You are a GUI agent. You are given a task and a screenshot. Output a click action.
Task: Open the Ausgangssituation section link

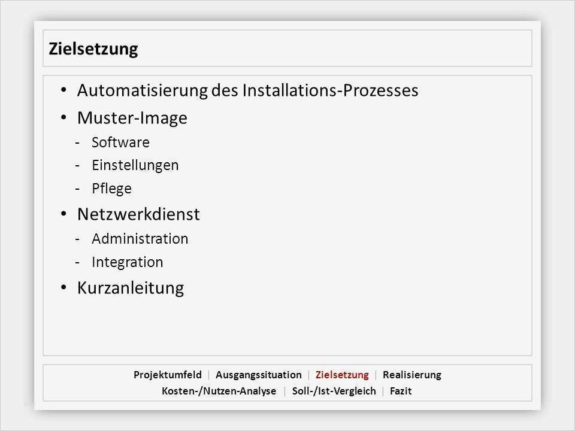pyautogui.click(x=259, y=375)
